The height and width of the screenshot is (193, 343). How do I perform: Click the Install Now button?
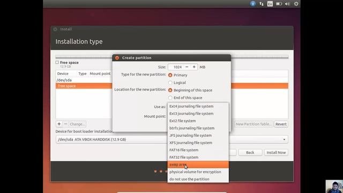coord(276,152)
